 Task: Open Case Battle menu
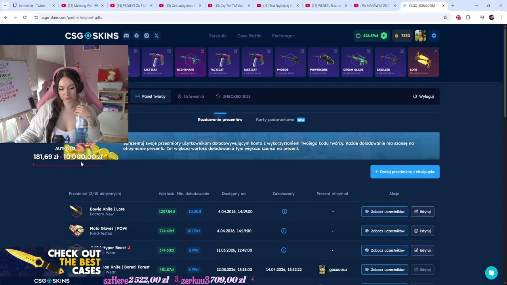coord(249,36)
